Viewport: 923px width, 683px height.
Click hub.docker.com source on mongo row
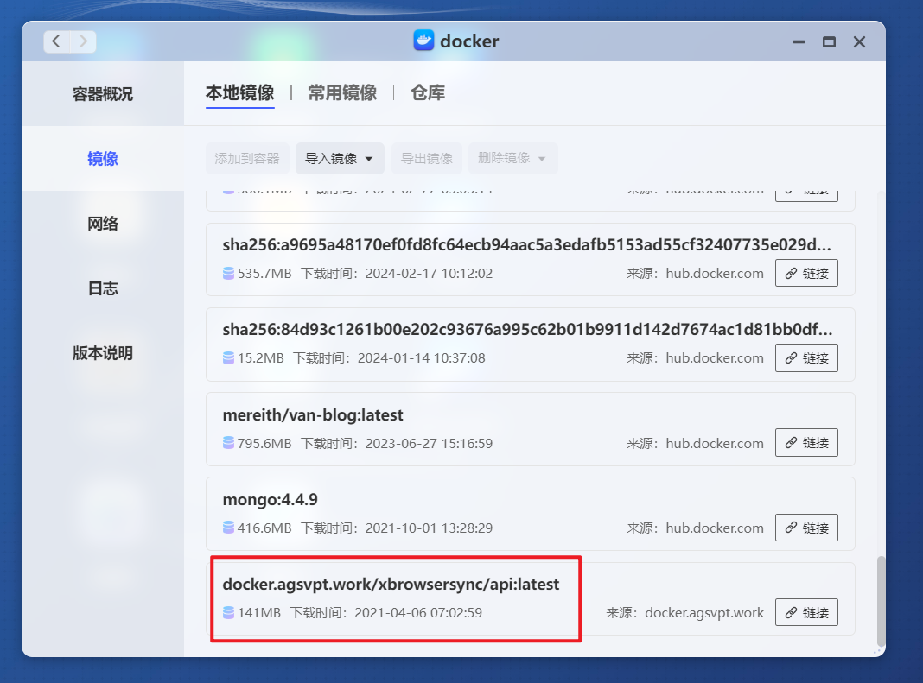point(715,528)
